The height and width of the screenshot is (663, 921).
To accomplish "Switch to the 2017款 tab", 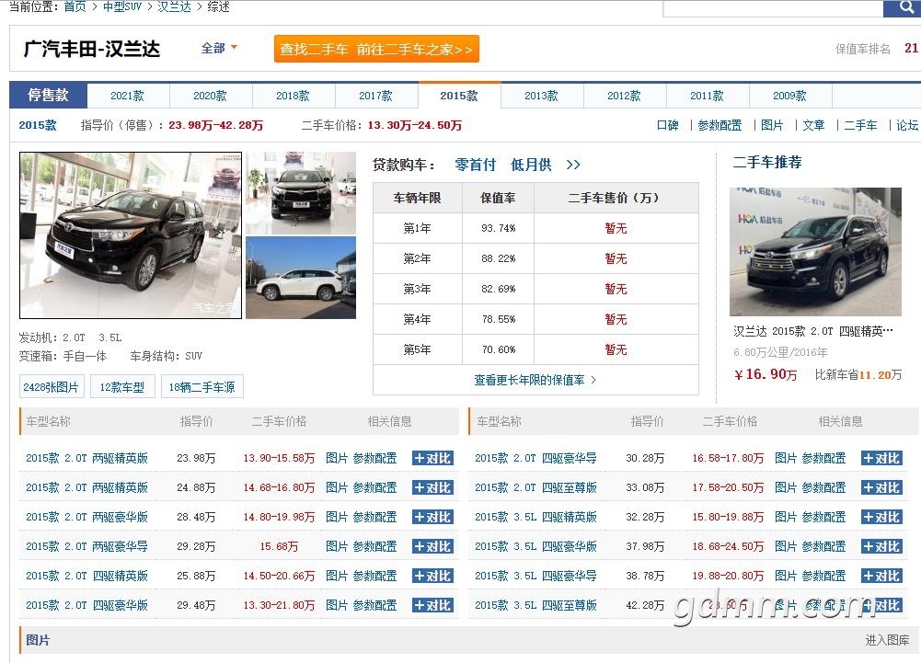I will (376, 96).
